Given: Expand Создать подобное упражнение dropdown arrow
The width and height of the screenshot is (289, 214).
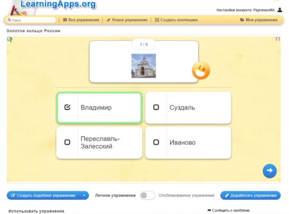Looking at the screenshot, I should click(x=84, y=196).
